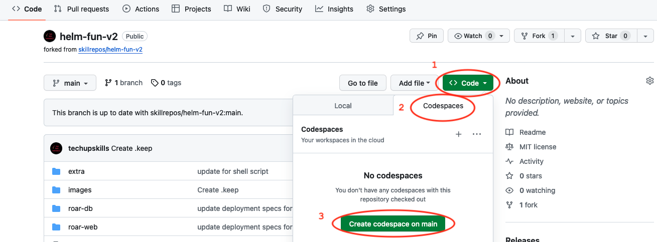
Task: Expand the Fork options dropdown arrow
Action: 573,36
